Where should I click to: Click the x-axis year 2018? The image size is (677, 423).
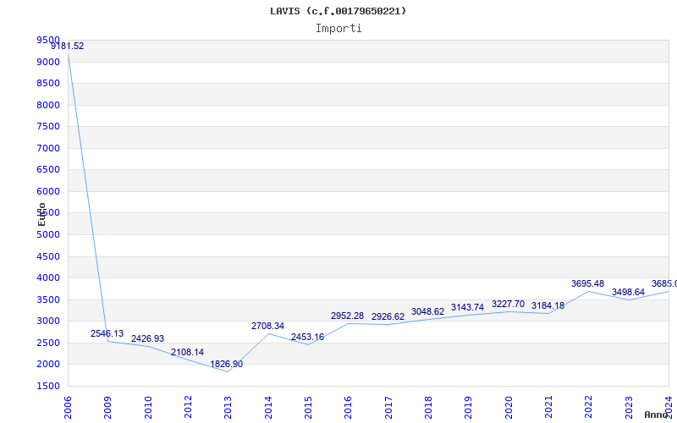point(428,408)
